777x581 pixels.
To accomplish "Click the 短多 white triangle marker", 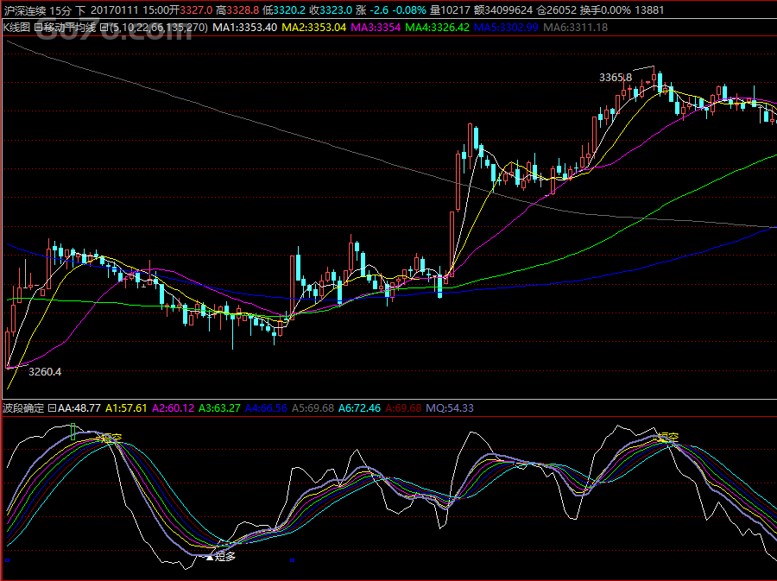I will pos(209,558).
